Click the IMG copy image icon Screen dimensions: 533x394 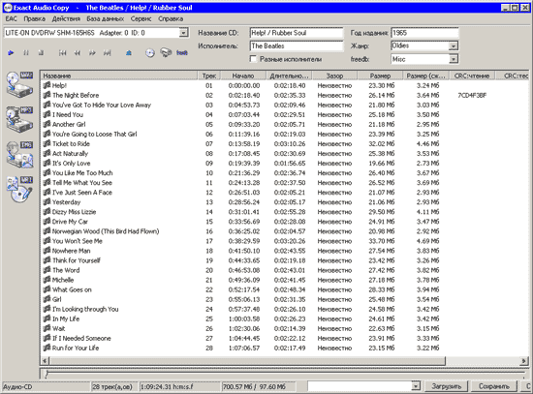(x=19, y=155)
